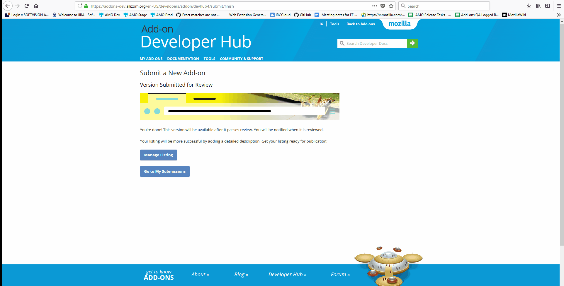564x286 pixels.
Task: Open the Downloads arrow icon
Action: pyautogui.click(x=529, y=6)
